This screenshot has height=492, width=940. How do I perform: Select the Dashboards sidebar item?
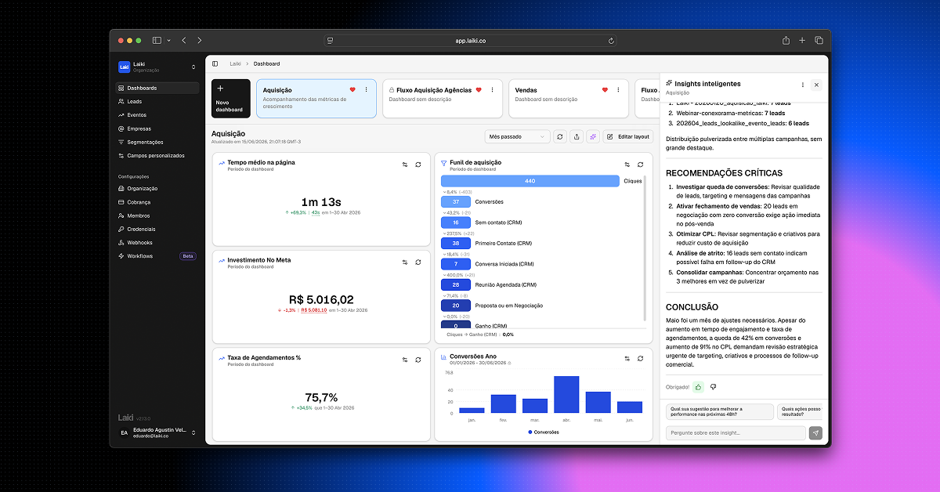(x=157, y=88)
